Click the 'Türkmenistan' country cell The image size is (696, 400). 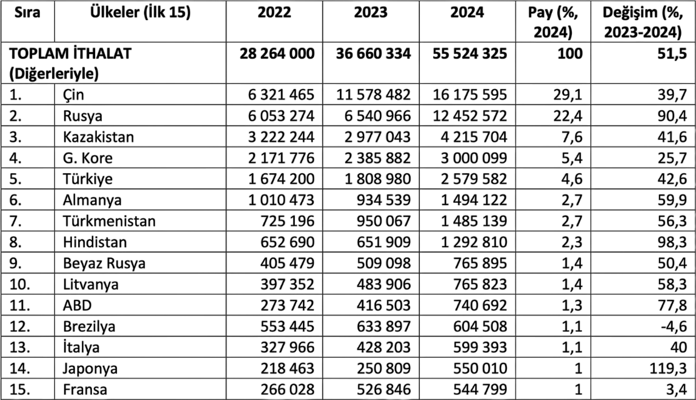click(109, 221)
